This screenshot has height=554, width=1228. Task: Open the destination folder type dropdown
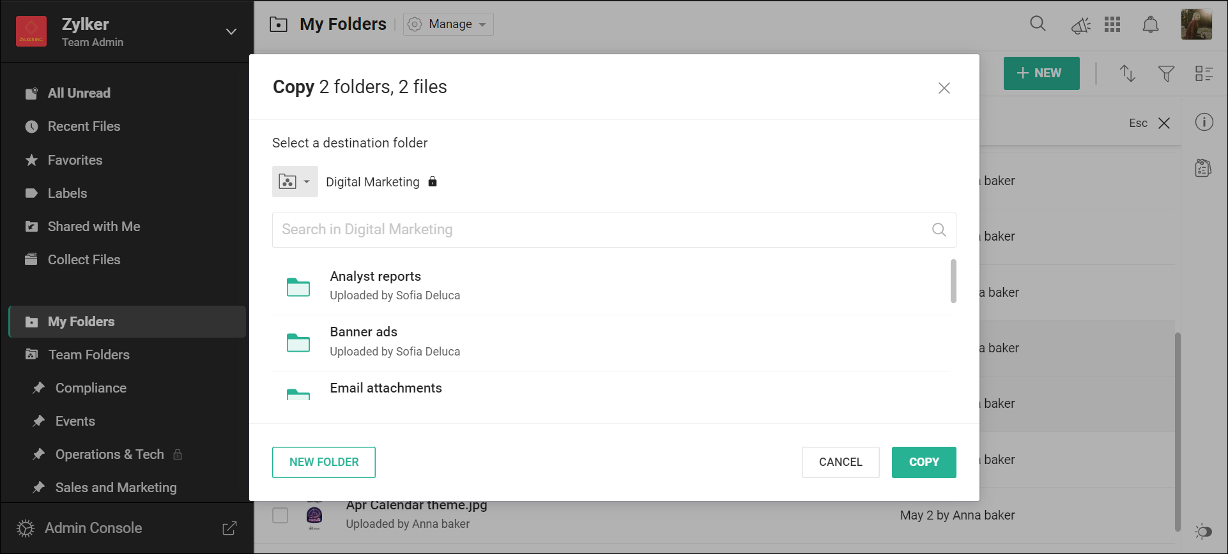pyautogui.click(x=295, y=182)
